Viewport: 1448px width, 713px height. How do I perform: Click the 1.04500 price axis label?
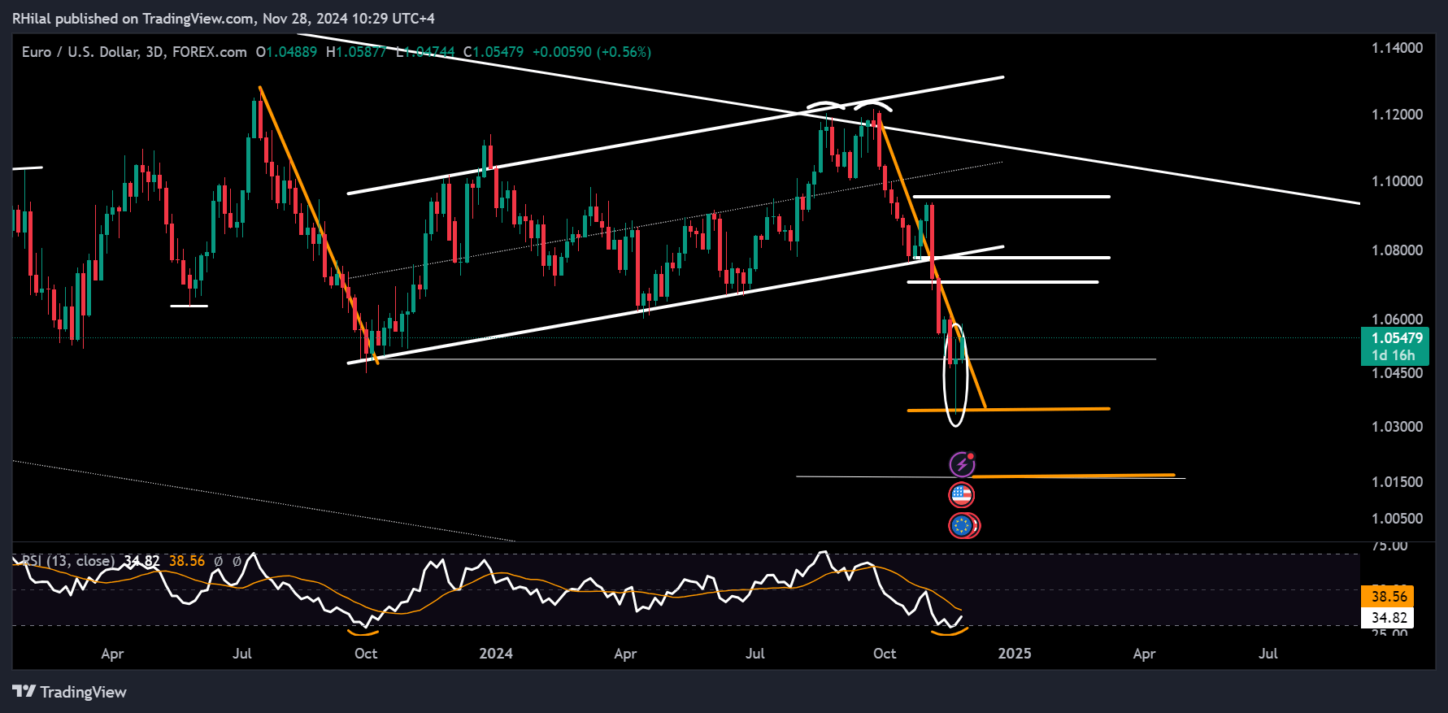(1397, 373)
